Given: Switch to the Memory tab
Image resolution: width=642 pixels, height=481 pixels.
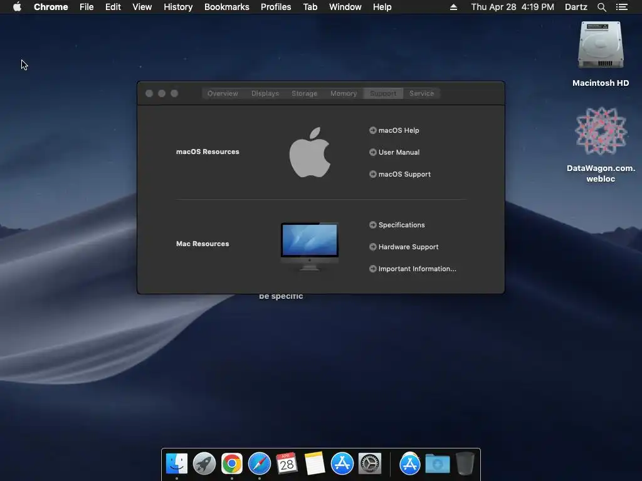Looking at the screenshot, I should click(x=344, y=93).
